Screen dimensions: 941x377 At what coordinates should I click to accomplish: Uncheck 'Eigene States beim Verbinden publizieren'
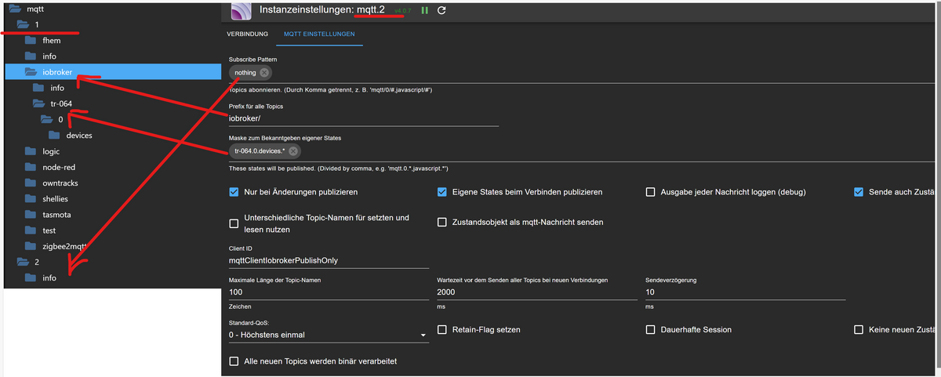[442, 192]
